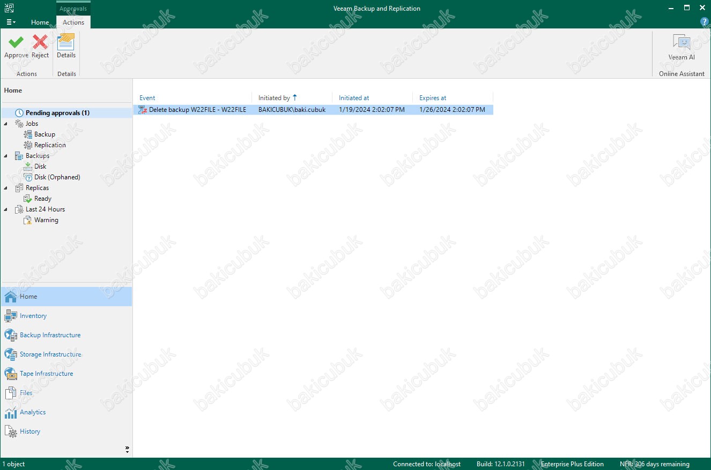This screenshot has width=711, height=470.
Task: Open the Details ribbon button
Action: click(66, 46)
